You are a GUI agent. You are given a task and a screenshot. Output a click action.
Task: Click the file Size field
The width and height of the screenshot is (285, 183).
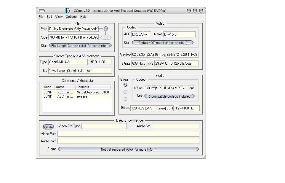pyautogui.click(x=73, y=37)
